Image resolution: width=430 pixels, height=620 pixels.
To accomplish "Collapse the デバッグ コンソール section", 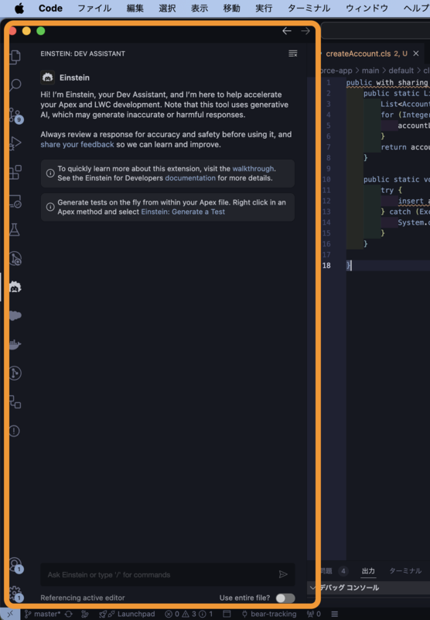I will [313, 587].
